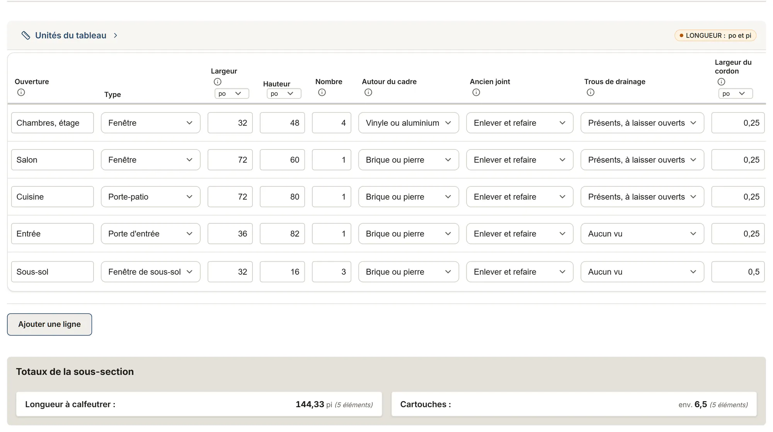Open Trous de drainage dropdown in Sous-sol row

pos(642,272)
